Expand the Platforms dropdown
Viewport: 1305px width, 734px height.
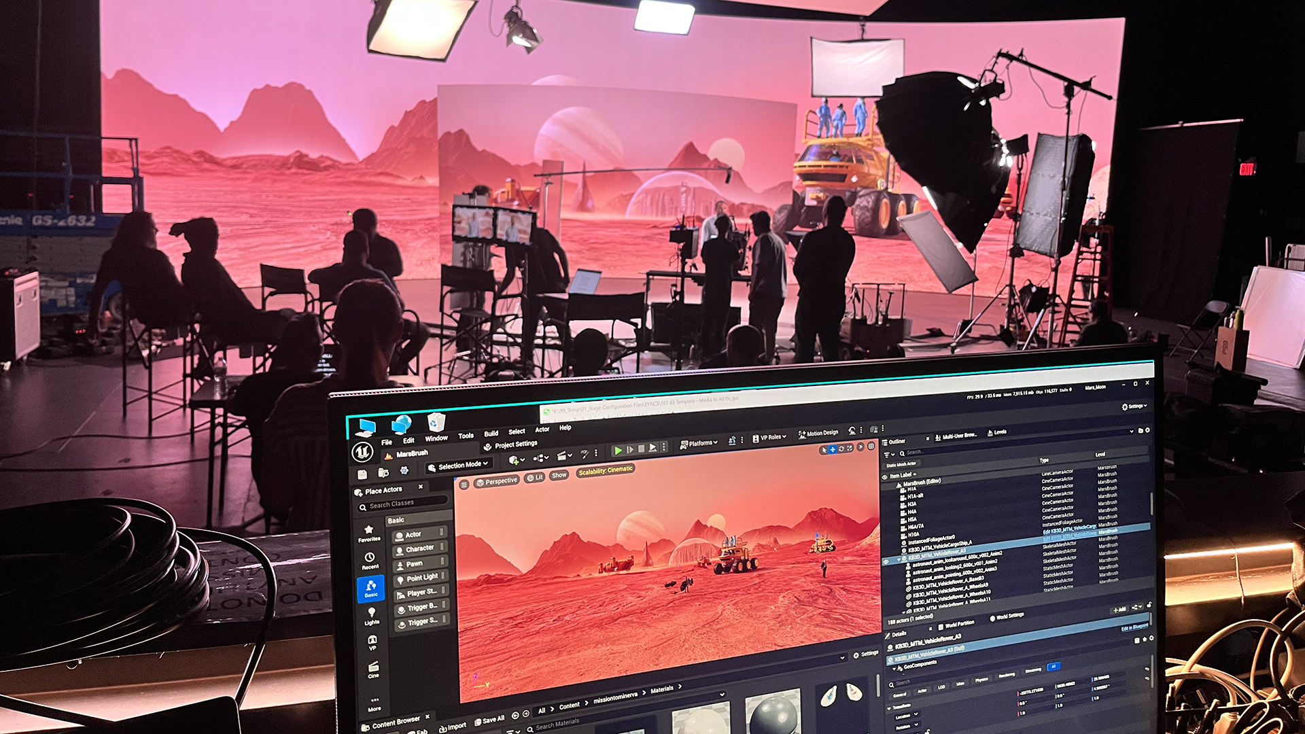[x=699, y=444]
